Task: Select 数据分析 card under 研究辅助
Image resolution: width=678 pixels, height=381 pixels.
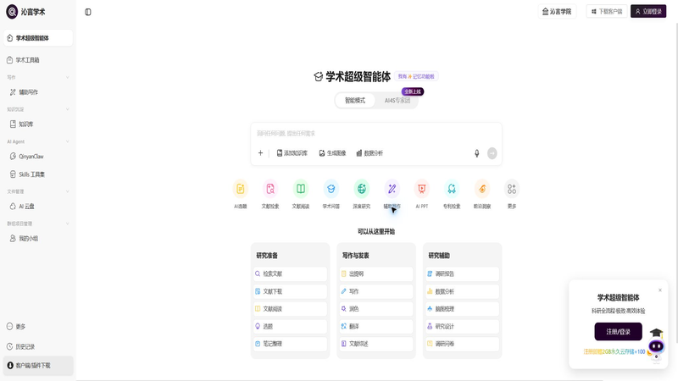Action: [462, 291]
